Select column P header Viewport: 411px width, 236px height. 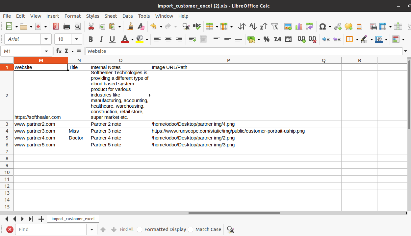(228, 60)
